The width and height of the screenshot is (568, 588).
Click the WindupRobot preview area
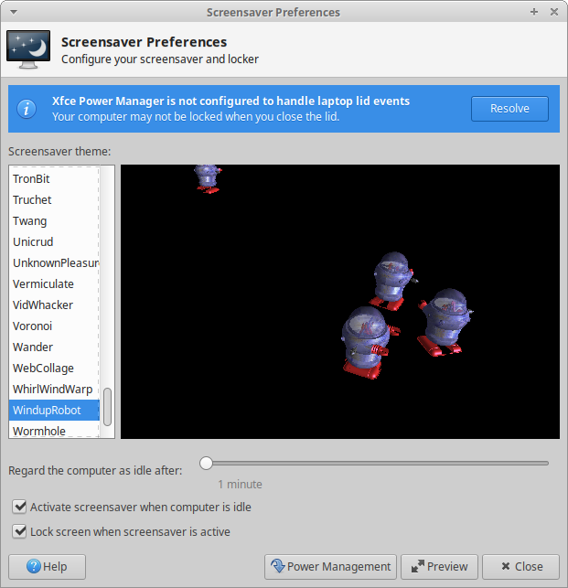pos(340,302)
